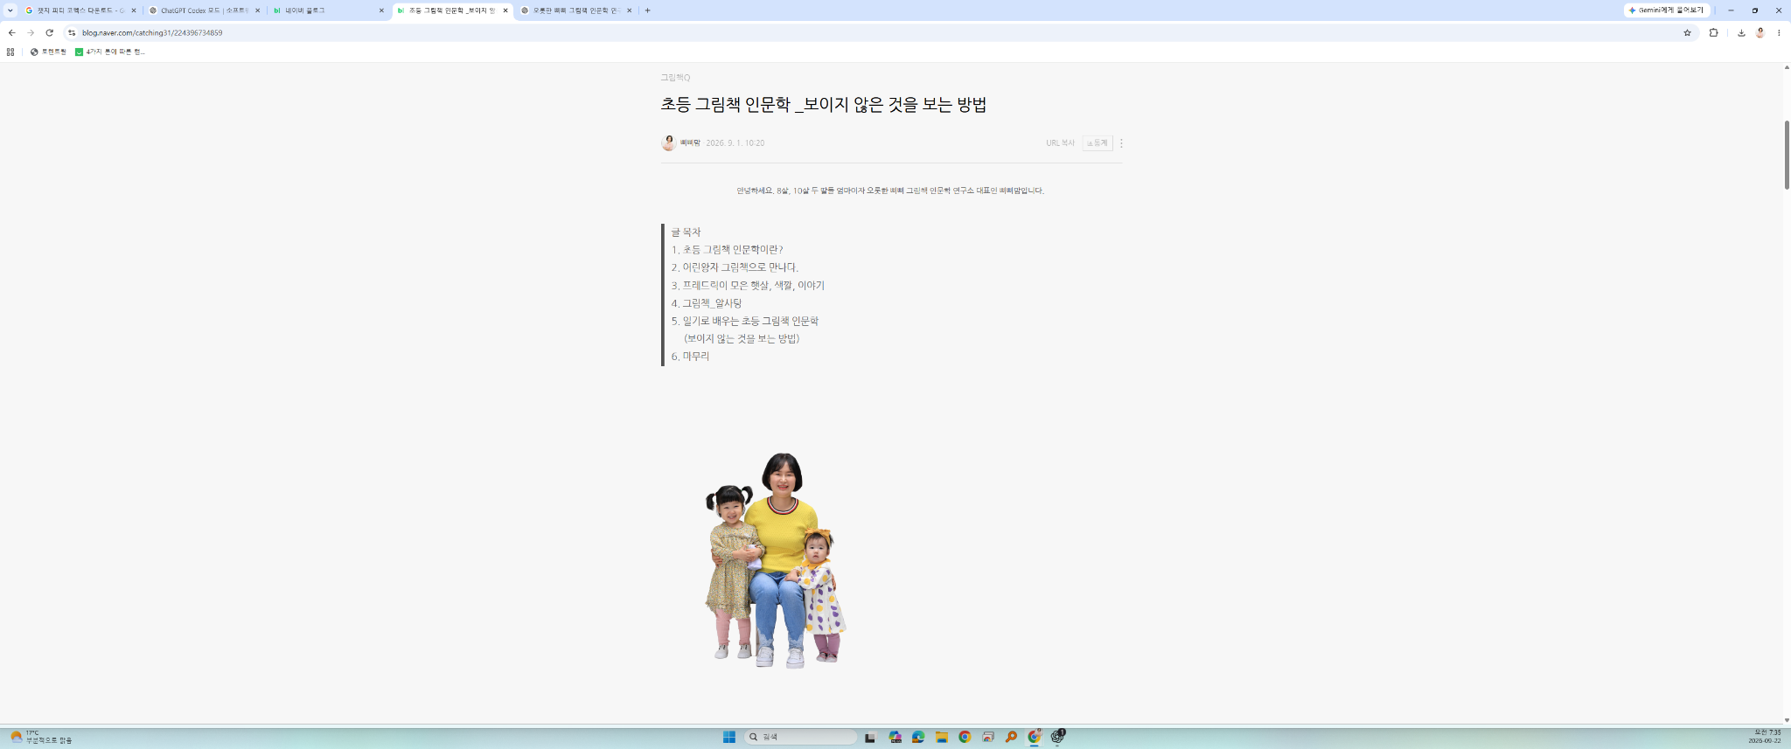1791x749 pixels.
Task: Switch to the ChatGPT Codex tab
Action: [205, 10]
